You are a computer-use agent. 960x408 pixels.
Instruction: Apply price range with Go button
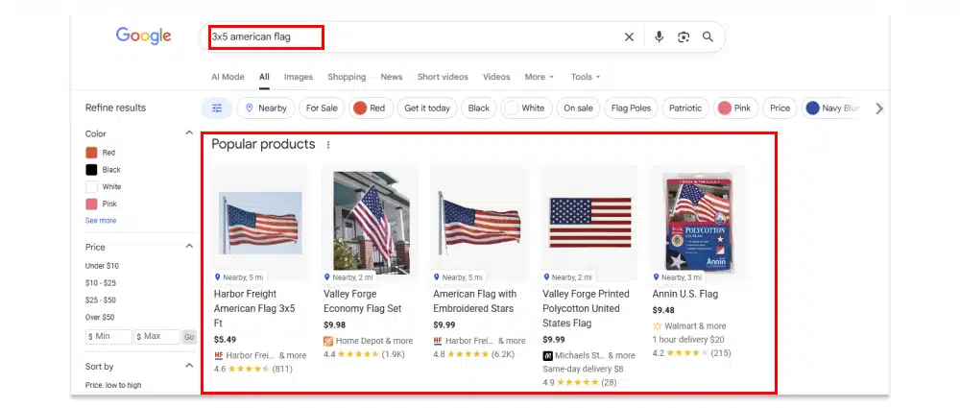(189, 337)
